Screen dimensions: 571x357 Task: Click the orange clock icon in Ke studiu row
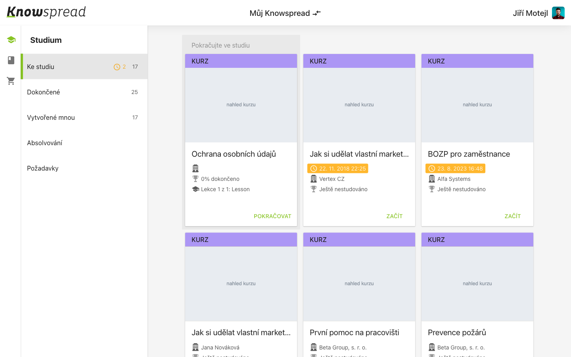coord(117,67)
